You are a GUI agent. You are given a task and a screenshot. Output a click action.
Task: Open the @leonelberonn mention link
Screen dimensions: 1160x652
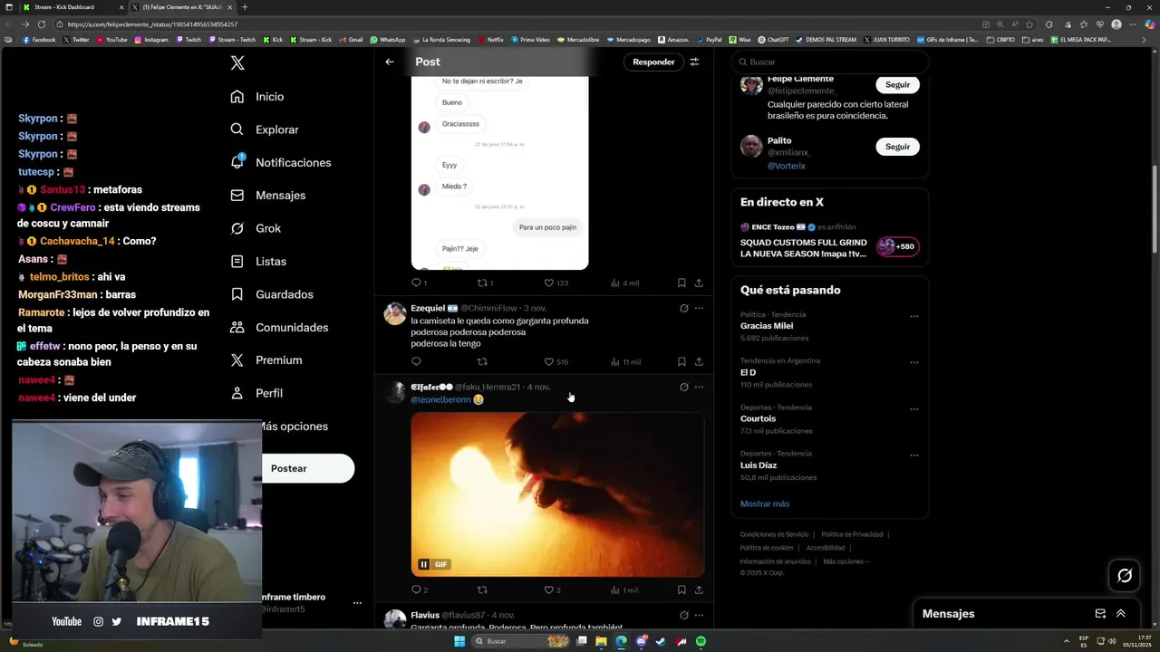pos(440,399)
